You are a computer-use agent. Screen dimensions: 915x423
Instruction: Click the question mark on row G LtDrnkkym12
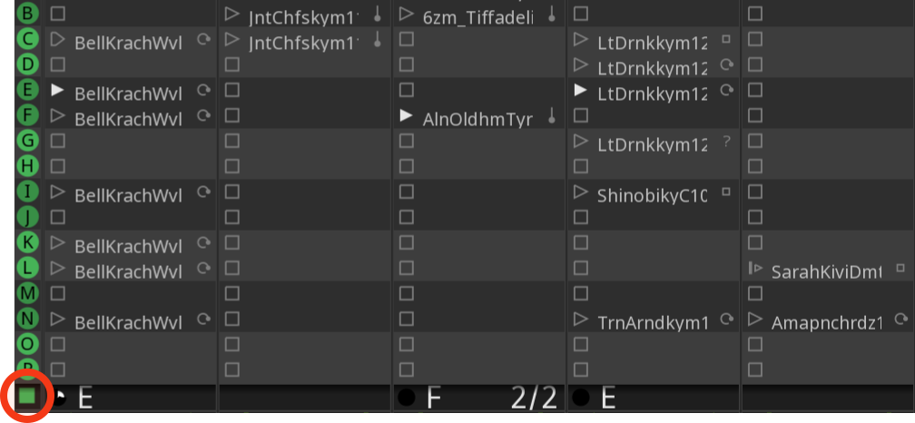pos(726,142)
